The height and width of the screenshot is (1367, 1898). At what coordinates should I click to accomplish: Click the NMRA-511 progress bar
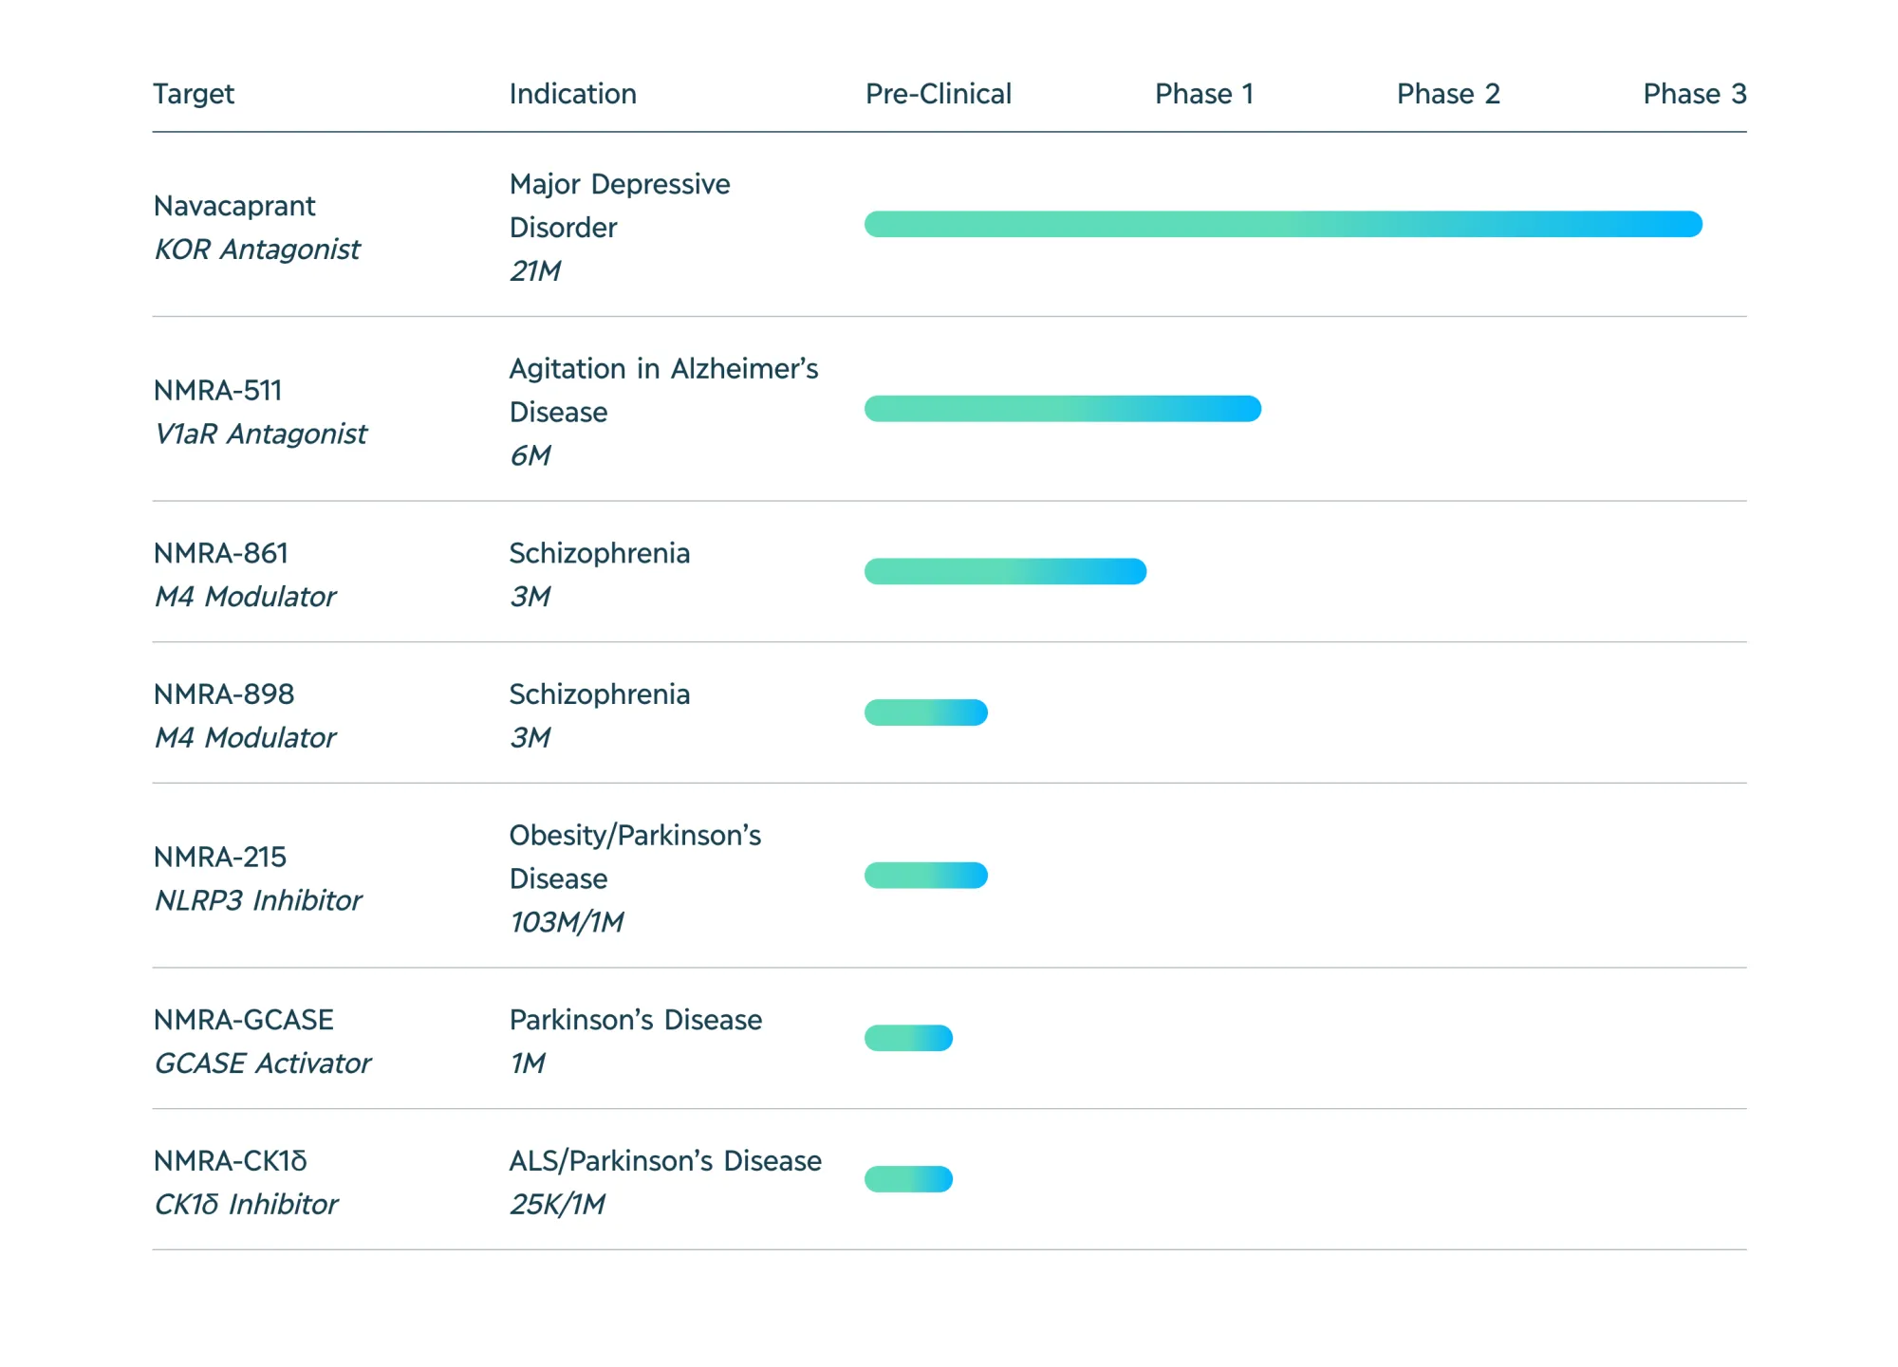1062,409
